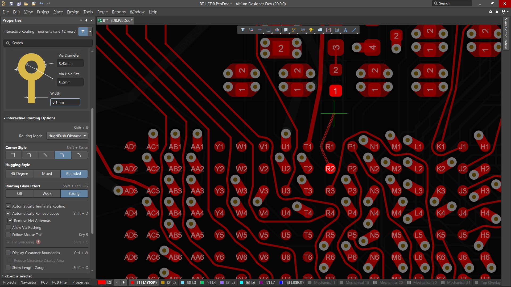
Task: Open the Routing Mode dropdown
Action: (67, 136)
